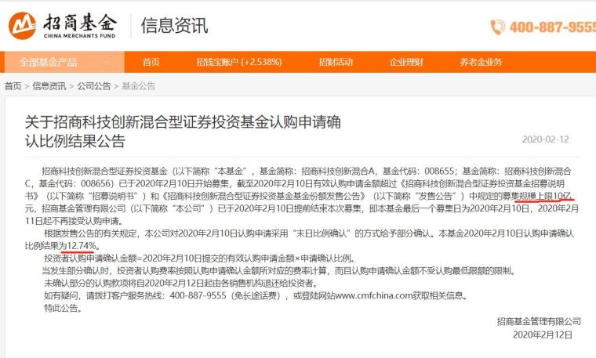Click the hotline number 400-887-9555 in header

[552, 27]
